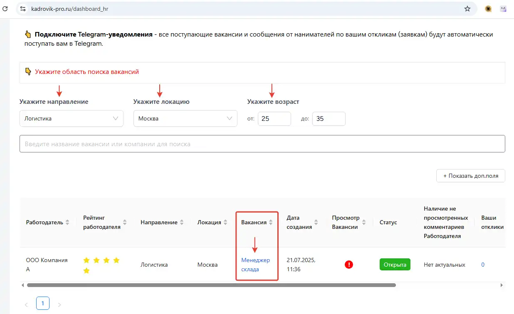Sort by the Рейтинг работодателя column sort icon
Viewport: 514px width, 314px height.
pyautogui.click(x=125, y=223)
